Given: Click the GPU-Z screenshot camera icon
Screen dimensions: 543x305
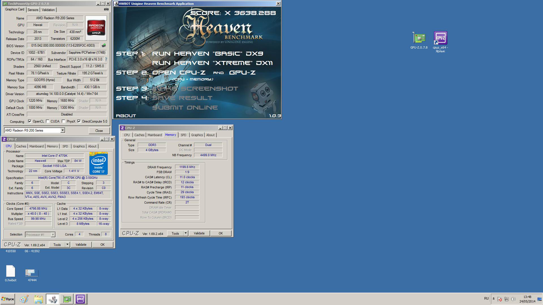Looking at the screenshot, I should coord(106,9).
